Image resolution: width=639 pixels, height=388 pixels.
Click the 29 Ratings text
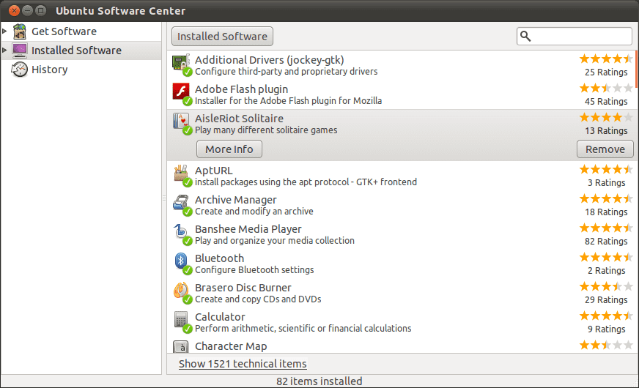tap(606, 300)
